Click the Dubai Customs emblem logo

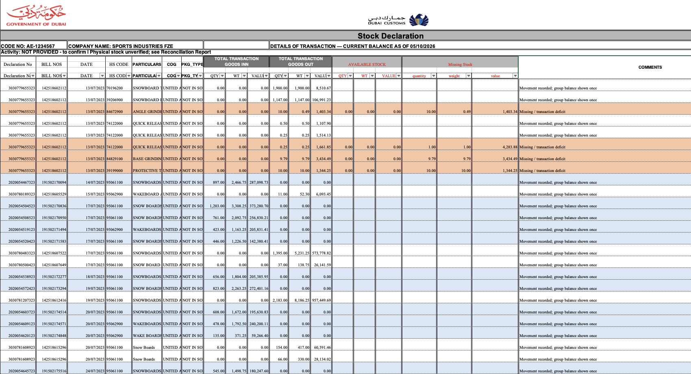click(419, 20)
